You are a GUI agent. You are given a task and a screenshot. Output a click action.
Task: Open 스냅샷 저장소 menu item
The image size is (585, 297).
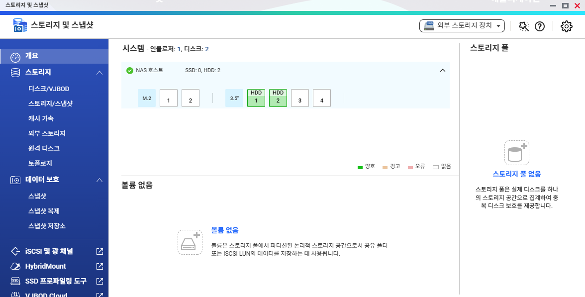tap(47, 226)
